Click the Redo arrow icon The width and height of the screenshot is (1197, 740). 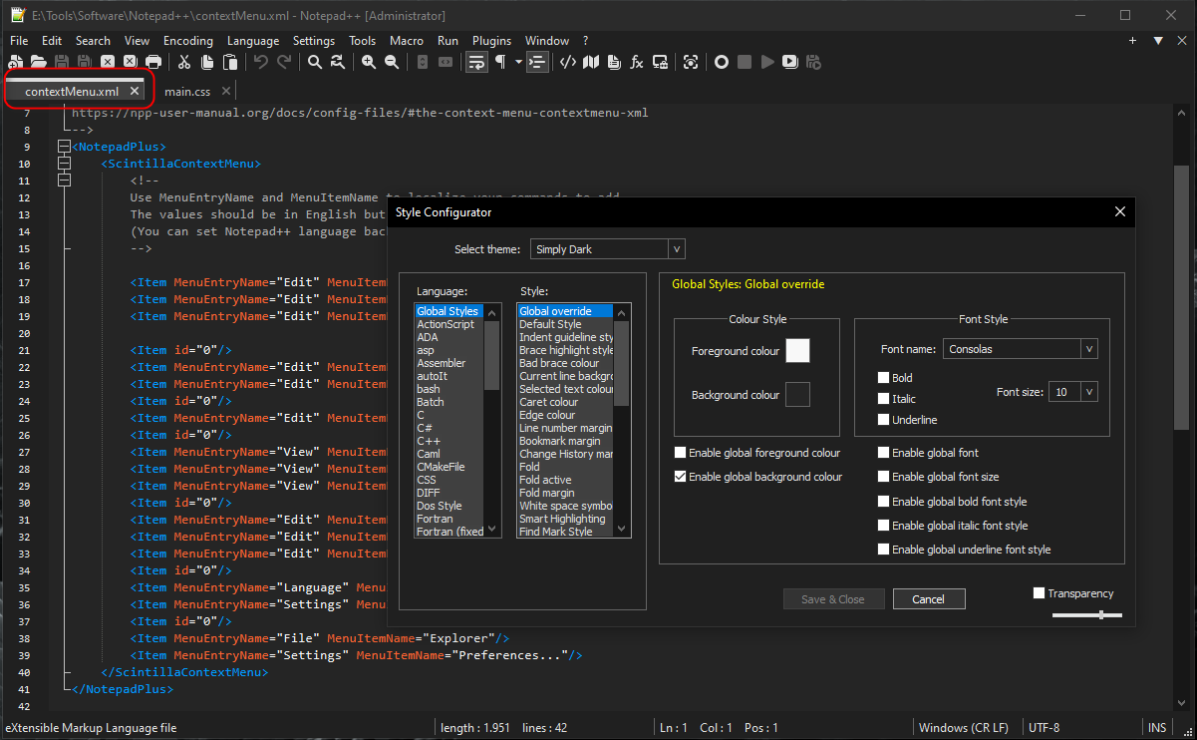pyautogui.click(x=284, y=62)
